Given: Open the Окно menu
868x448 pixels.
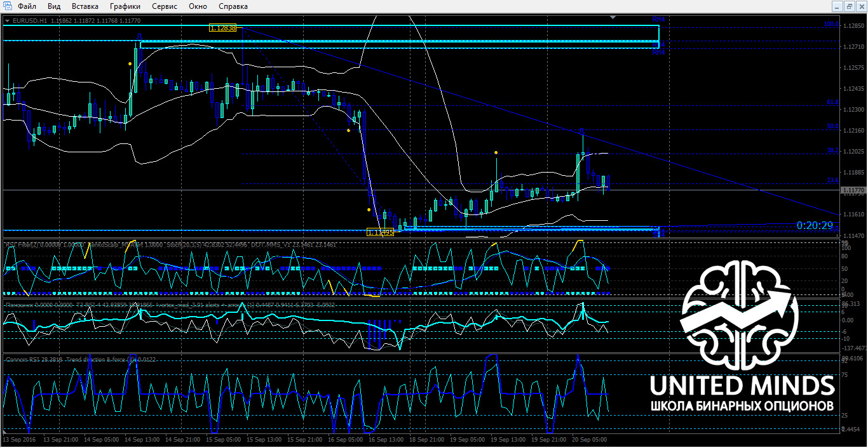Looking at the screenshot, I should pyautogui.click(x=198, y=6).
